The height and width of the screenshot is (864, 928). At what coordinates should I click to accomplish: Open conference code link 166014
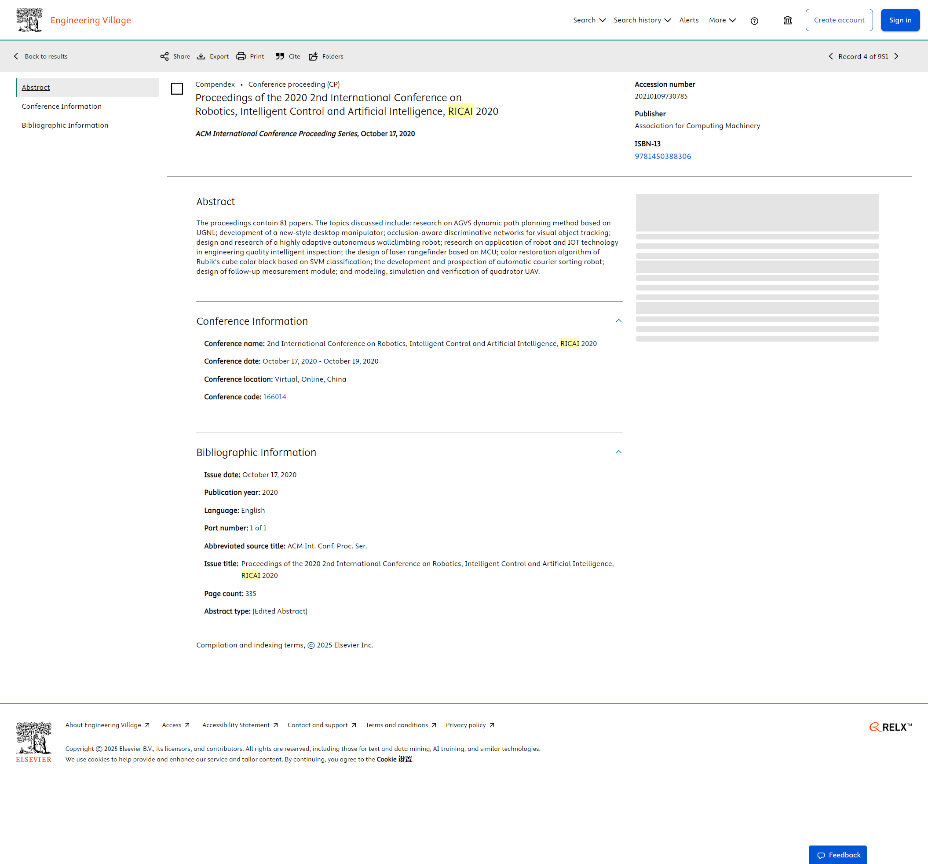click(x=274, y=397)
